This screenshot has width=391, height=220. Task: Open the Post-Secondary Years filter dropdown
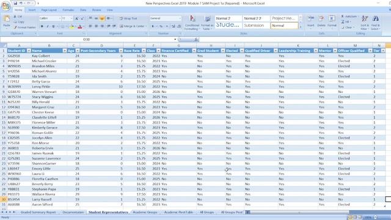(x=121, y=51)
